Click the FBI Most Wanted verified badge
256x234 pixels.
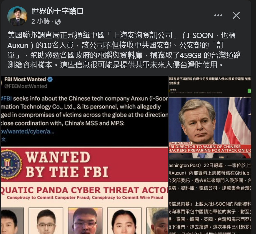[x=50, y=79]
